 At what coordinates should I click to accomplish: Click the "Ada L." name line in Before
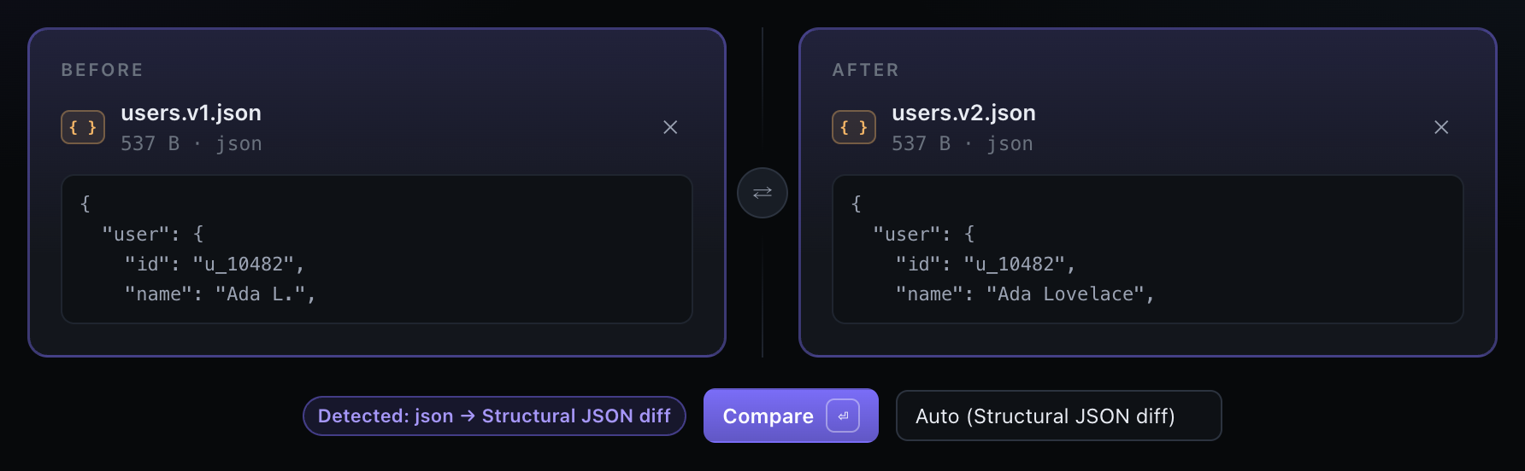(220, 294)
